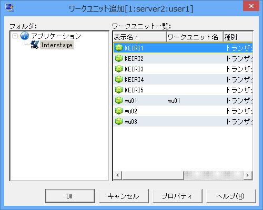Select the KEIRI3 row text

[134, 69]
